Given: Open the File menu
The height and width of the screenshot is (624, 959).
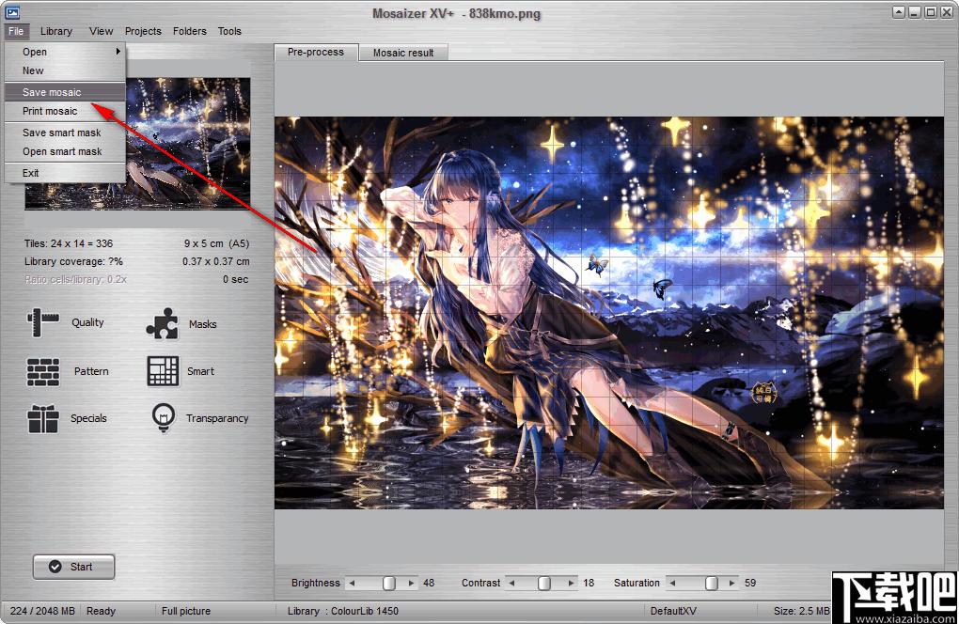Looking at the screenshot, I should [16, 31].
